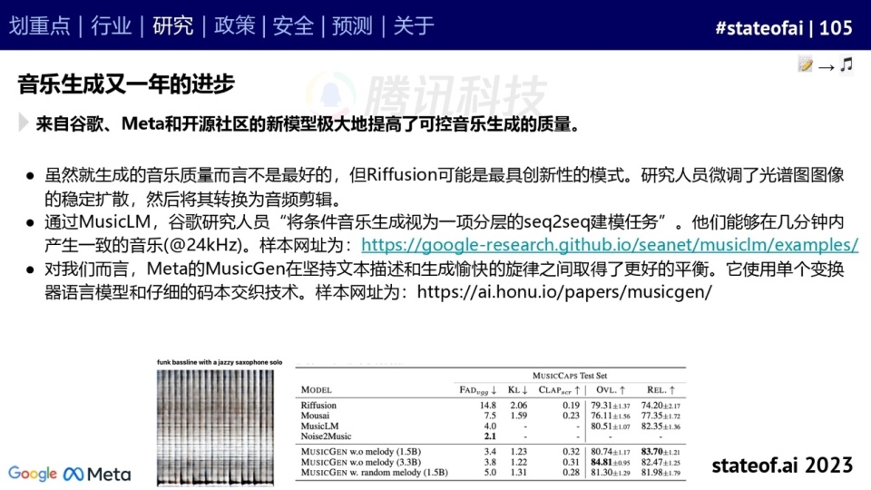The image size is (871, 490).
Task: Click the Riffusion table row name
Action: (x=318, y=406)
